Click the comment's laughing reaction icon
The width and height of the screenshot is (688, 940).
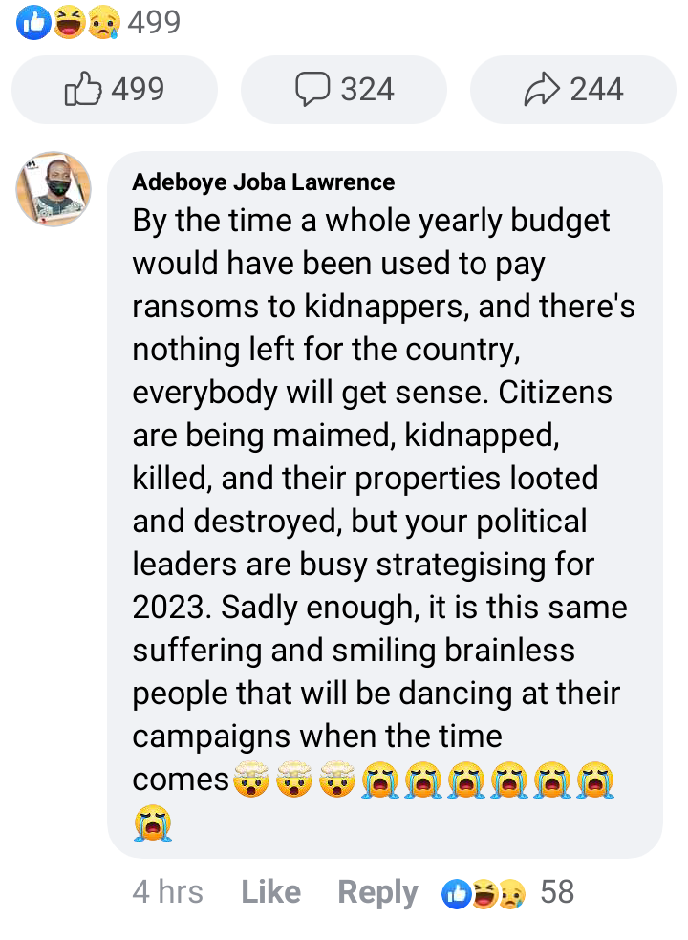tap(484, 893)
